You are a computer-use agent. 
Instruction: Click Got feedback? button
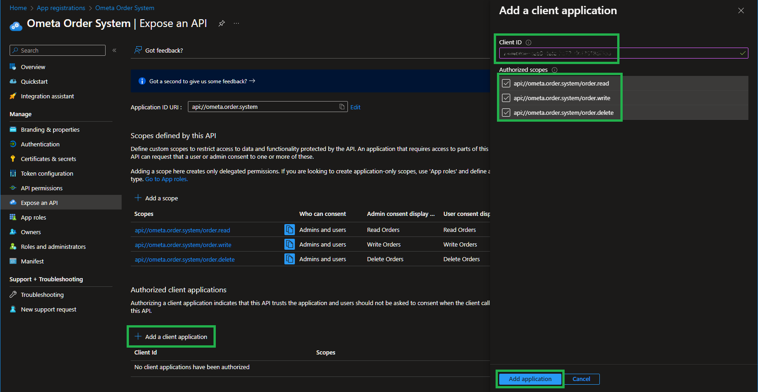tap(159, 50)
